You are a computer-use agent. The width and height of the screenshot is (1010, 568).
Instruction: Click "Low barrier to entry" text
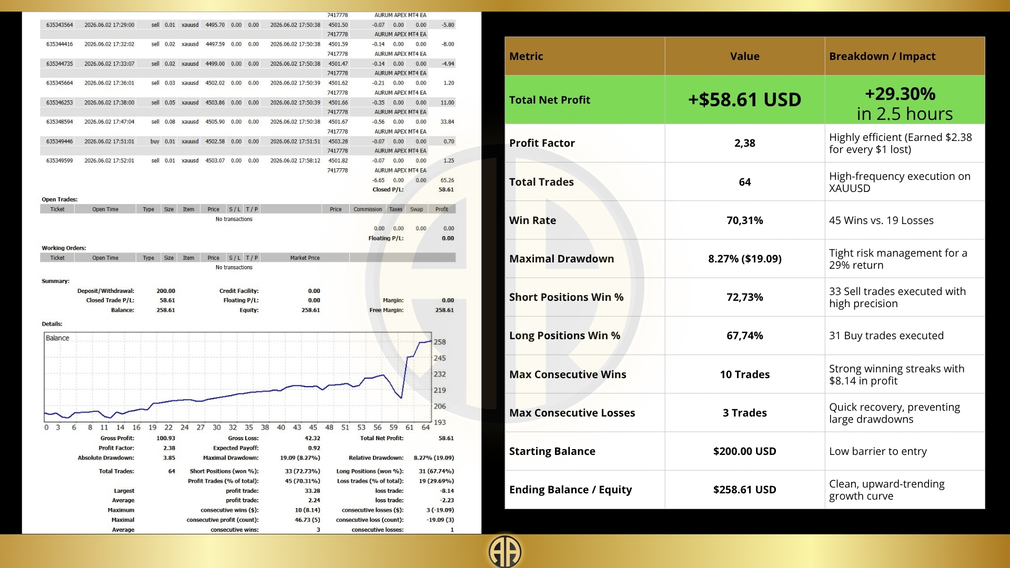pyautogui.click(x=878, y=451)
